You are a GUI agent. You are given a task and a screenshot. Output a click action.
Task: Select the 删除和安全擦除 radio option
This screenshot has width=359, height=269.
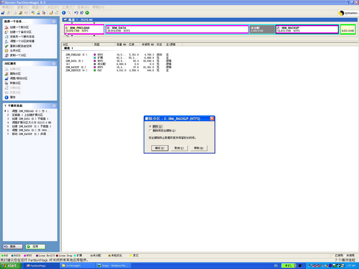point(150,131)
